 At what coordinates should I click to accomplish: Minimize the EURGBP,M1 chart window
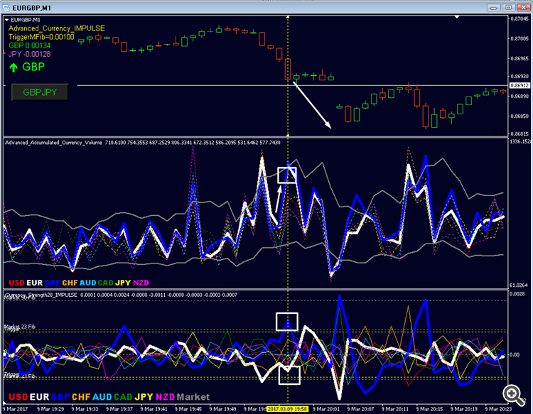(x=493, y=7)
